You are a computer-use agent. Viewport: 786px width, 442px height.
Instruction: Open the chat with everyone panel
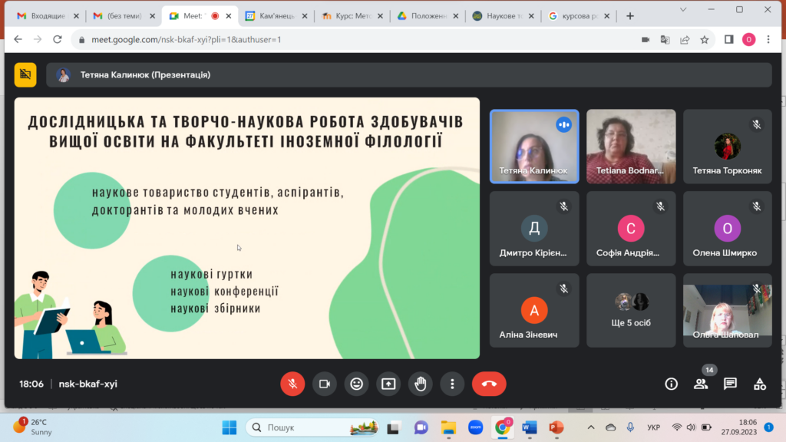pyautogui.click(x=730, y=384)
